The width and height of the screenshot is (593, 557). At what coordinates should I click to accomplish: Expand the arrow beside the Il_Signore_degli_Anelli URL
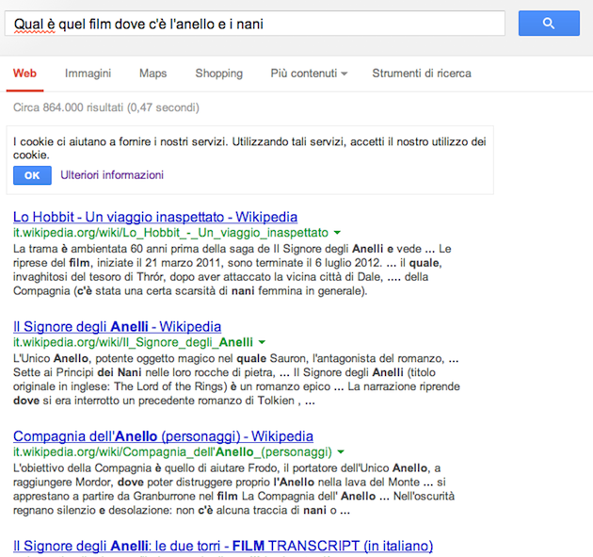[x=262, y=342]
